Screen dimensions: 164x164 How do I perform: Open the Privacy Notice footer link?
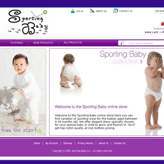click(x=85, y=143)
